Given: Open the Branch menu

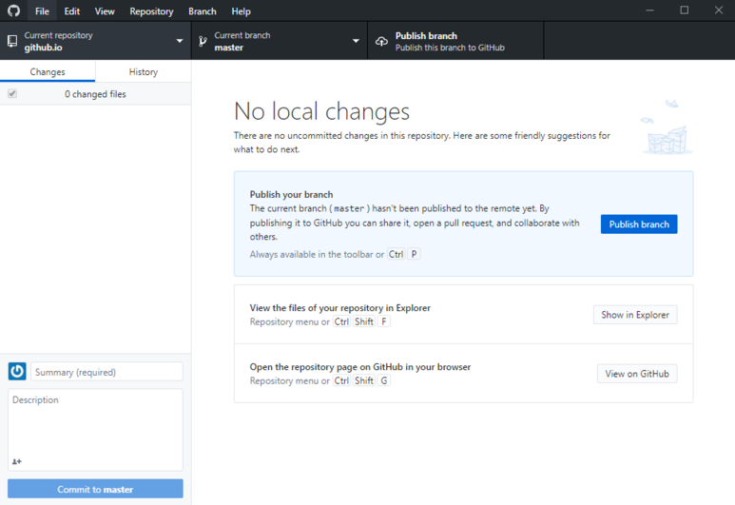Looking at the screenshot, I should [x=203, y=10].
